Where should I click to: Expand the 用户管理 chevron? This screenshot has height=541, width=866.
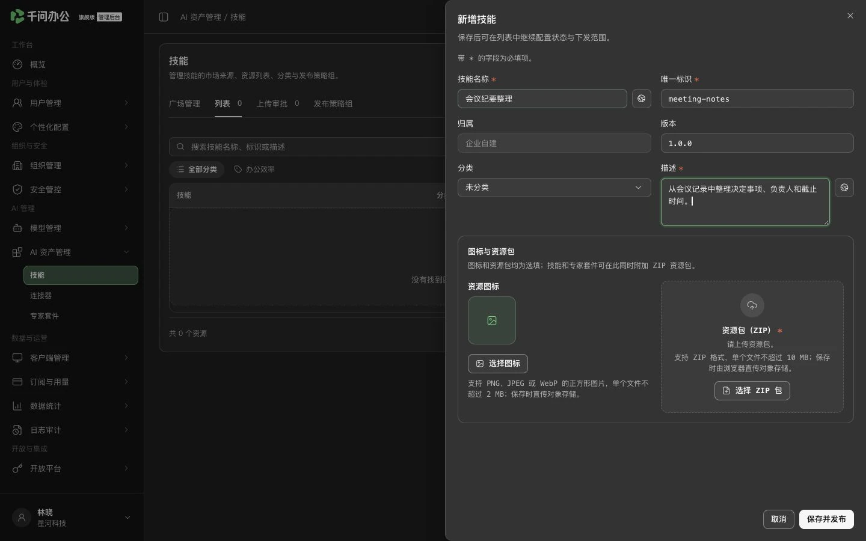click(126, 103)
